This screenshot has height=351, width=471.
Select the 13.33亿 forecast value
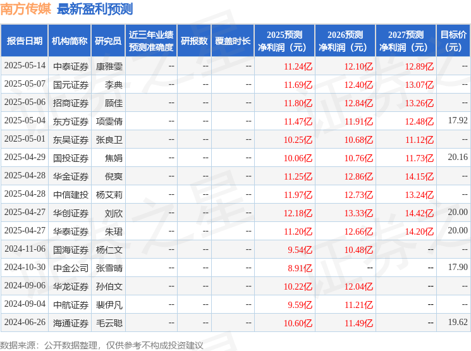[x=358, y=213]
